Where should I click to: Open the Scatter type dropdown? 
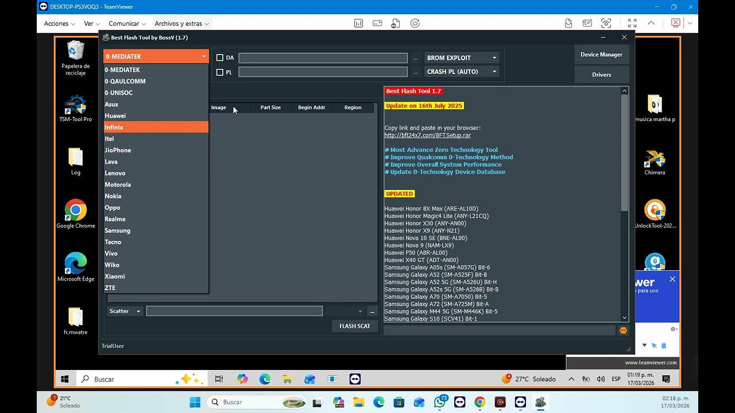click(x=125, y=311)
